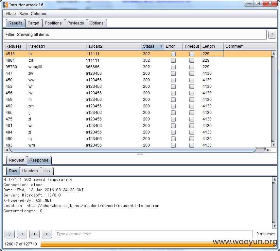Viewport: 280px width, 251px height.
Task: Click the search help question-mark button
Action: [9, 234]
